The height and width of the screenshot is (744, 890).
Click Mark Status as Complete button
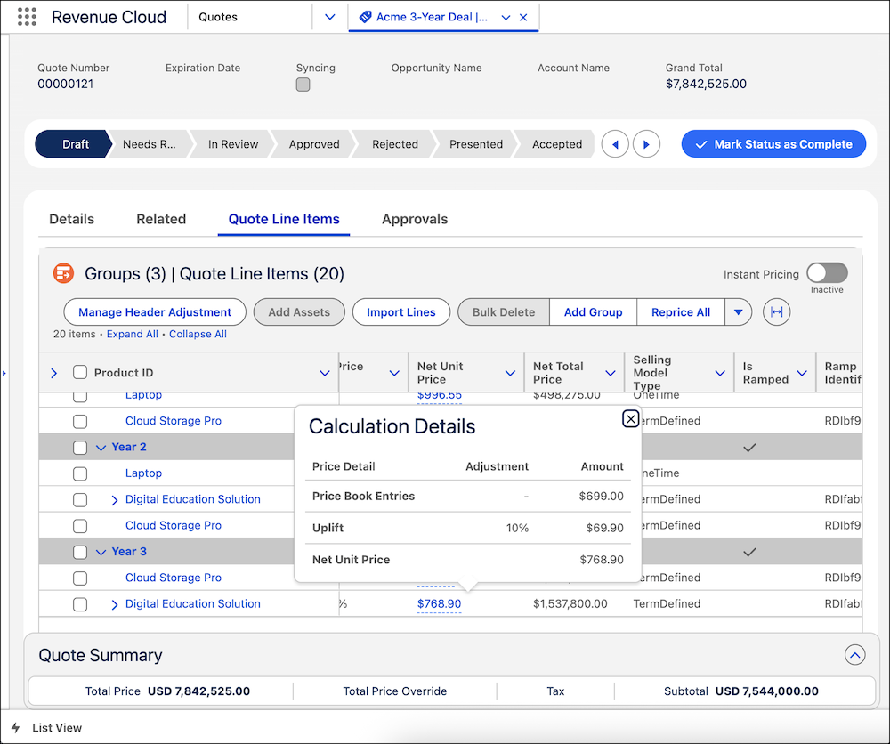(773, 144)
